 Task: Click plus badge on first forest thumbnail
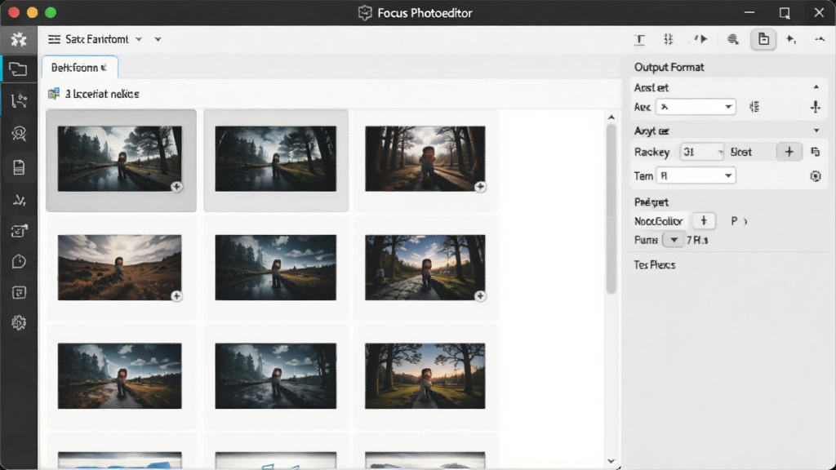[x=176, y=187]
